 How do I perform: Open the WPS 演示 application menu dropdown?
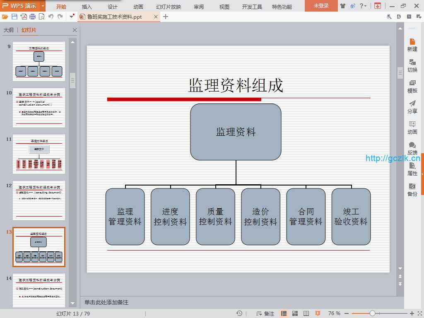click(43, 6)
